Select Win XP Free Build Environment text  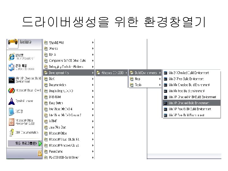point(187,115)
